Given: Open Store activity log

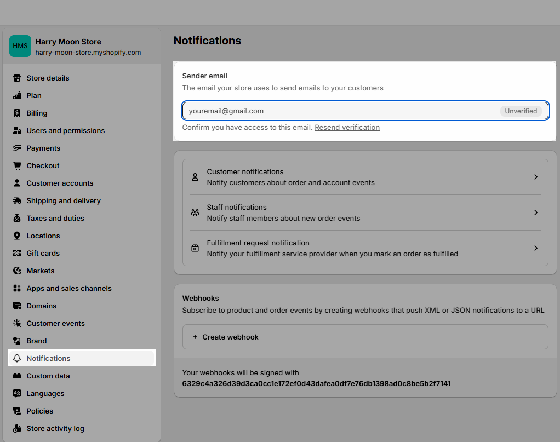Looking at the screenshot, I should (x=82, y=428).
